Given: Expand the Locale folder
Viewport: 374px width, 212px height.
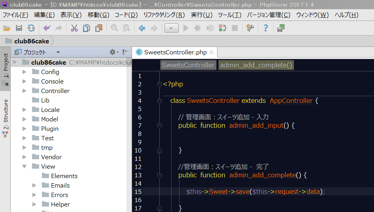Looking at the screenshot, I should pyautogui.click(x=25, y=110).
